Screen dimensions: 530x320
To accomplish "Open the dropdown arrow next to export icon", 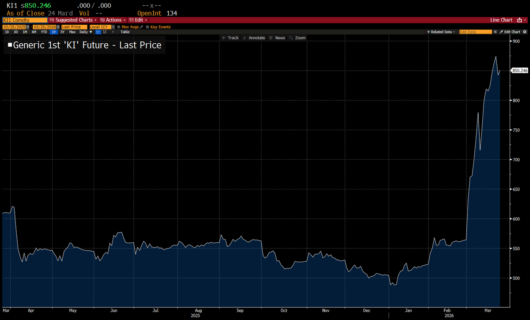I will 525,20.
